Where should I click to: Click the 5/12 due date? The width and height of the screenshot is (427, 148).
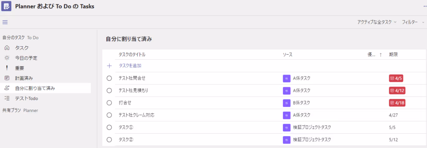pos(393,140)
